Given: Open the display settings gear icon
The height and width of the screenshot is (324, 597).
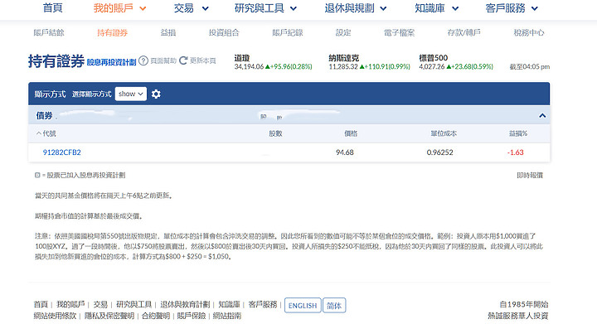Looking at the screenshot, I should (156, 94).
